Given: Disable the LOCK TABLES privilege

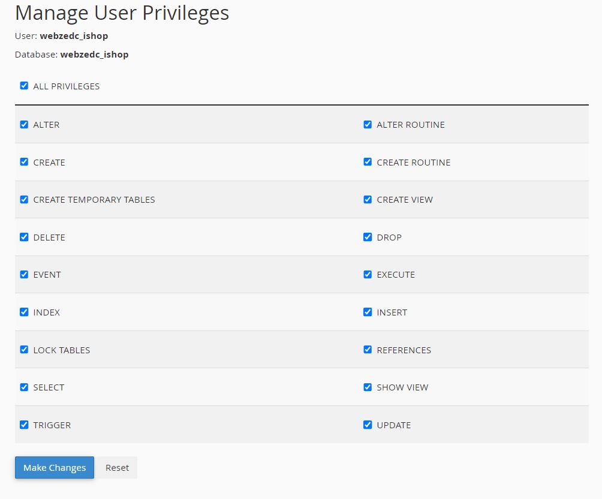Looking at the screenshot, I should pos(24,350).
